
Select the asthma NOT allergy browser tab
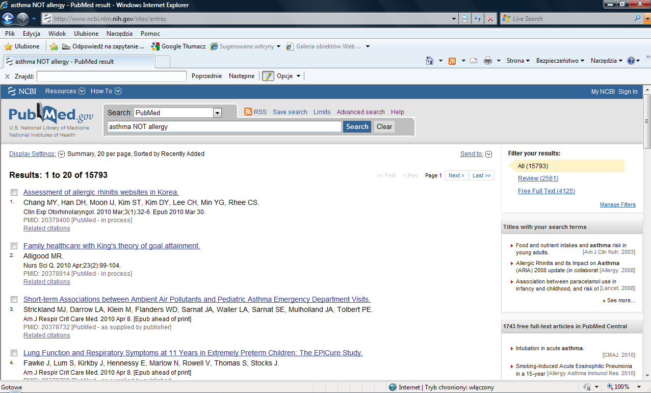coord(79,61)
